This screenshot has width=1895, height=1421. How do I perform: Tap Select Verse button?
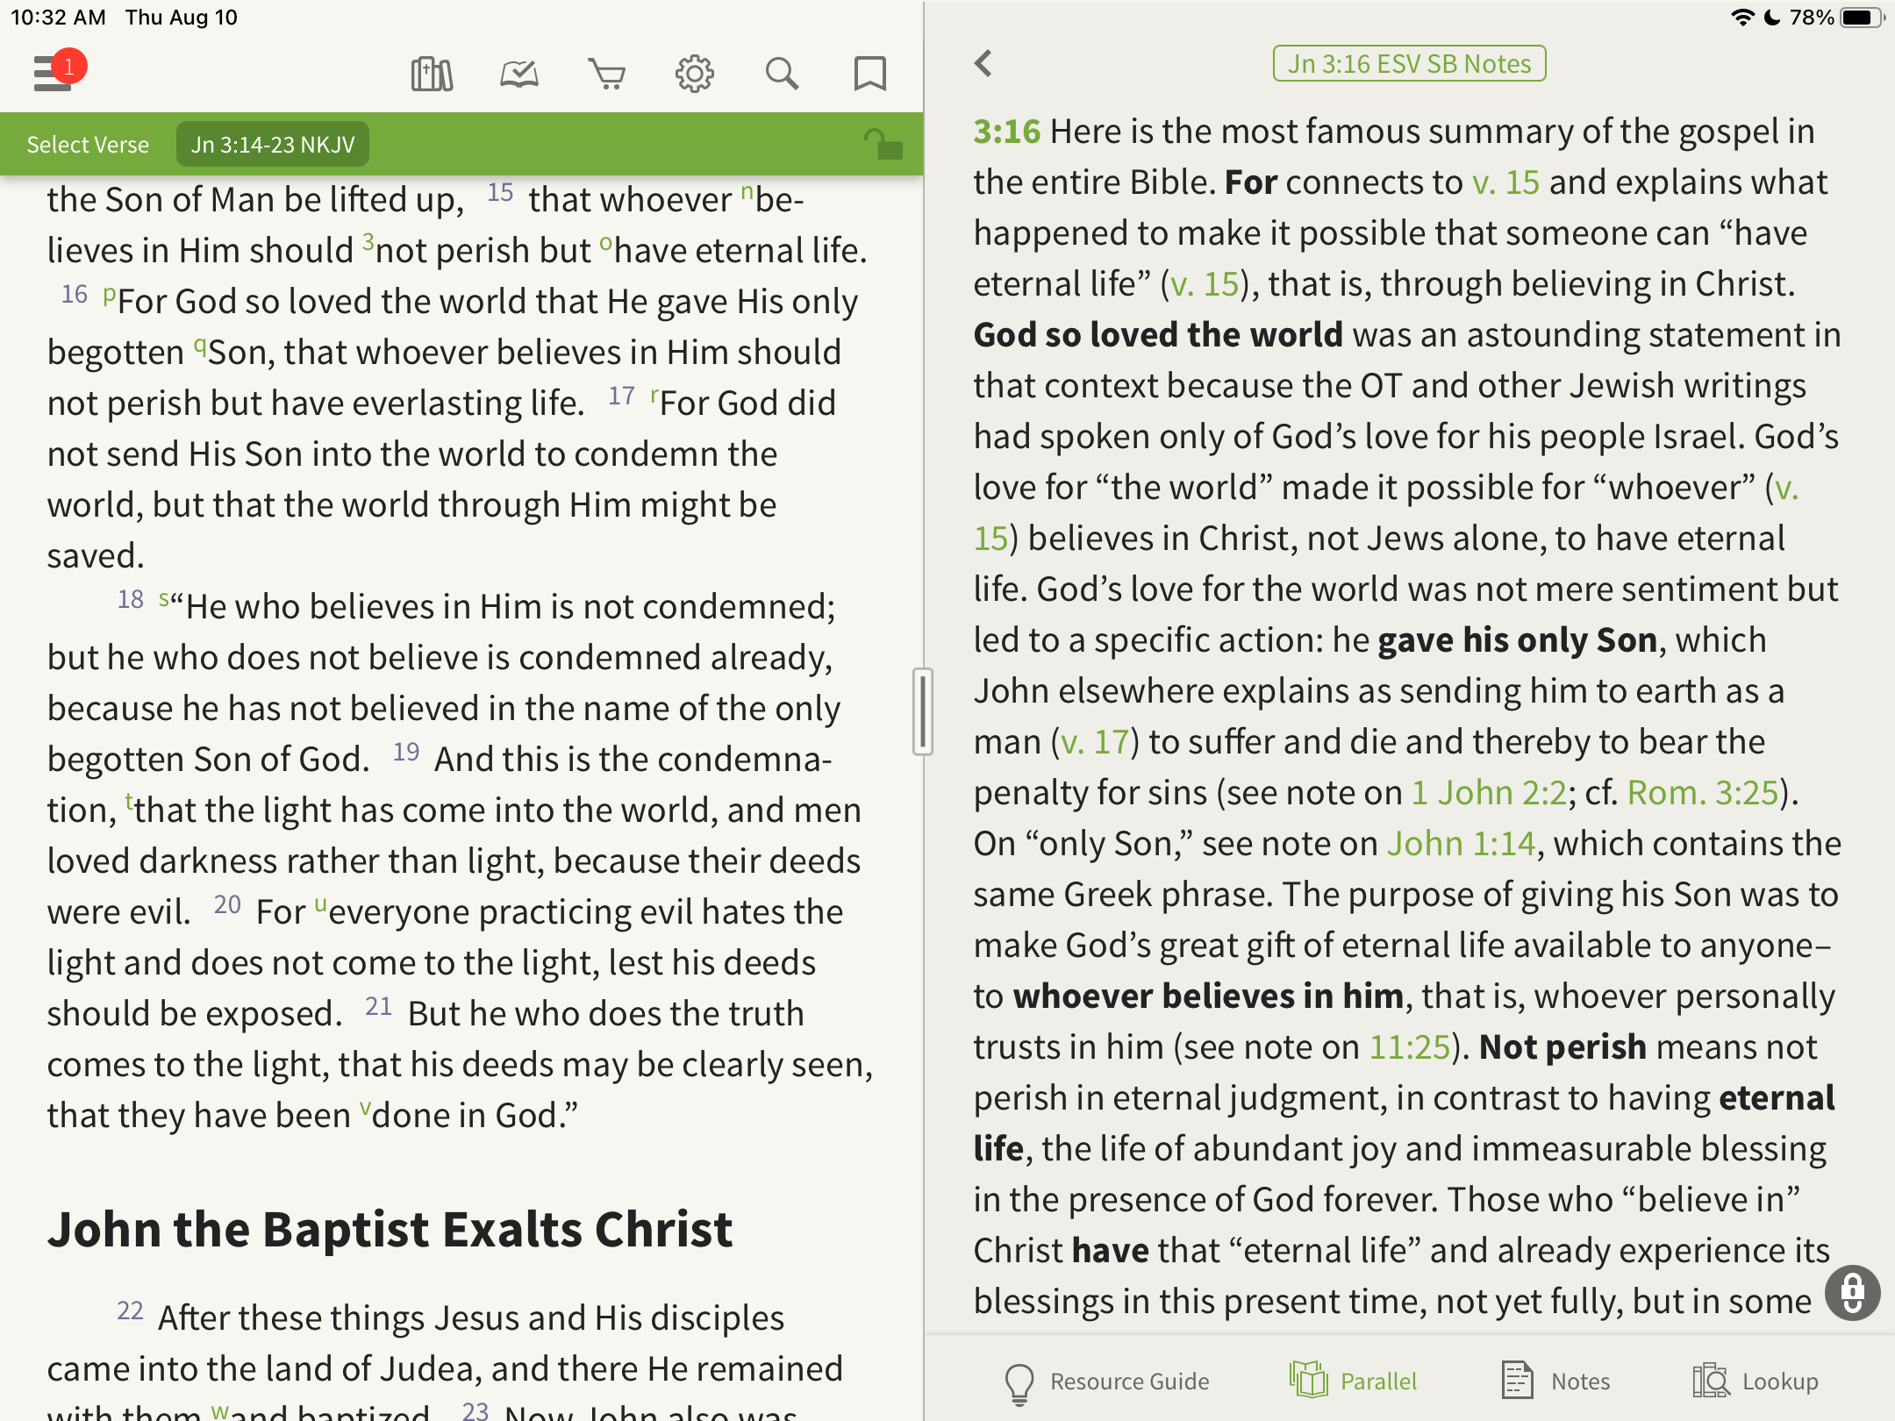(x=88, y=145)
